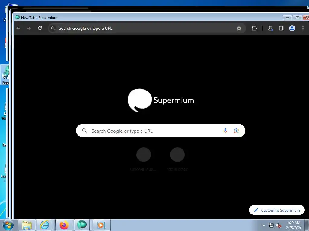The image size is (309, 231).
Task: Open the clock showing 4:29 AM
Action: (x=294, y=225)
